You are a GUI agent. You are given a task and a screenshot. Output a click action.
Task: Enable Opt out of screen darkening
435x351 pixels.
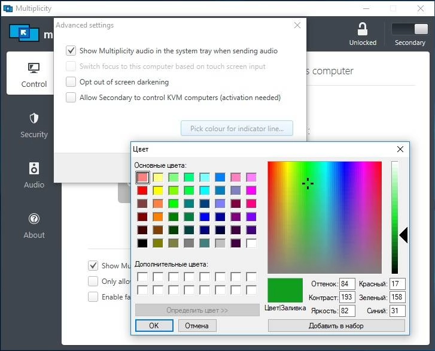tap(71, 82)
